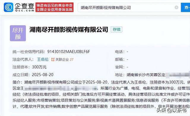Open the 关联企业 27 badge
Viewport: 190px width, 116px height.
tap(62, 59)
